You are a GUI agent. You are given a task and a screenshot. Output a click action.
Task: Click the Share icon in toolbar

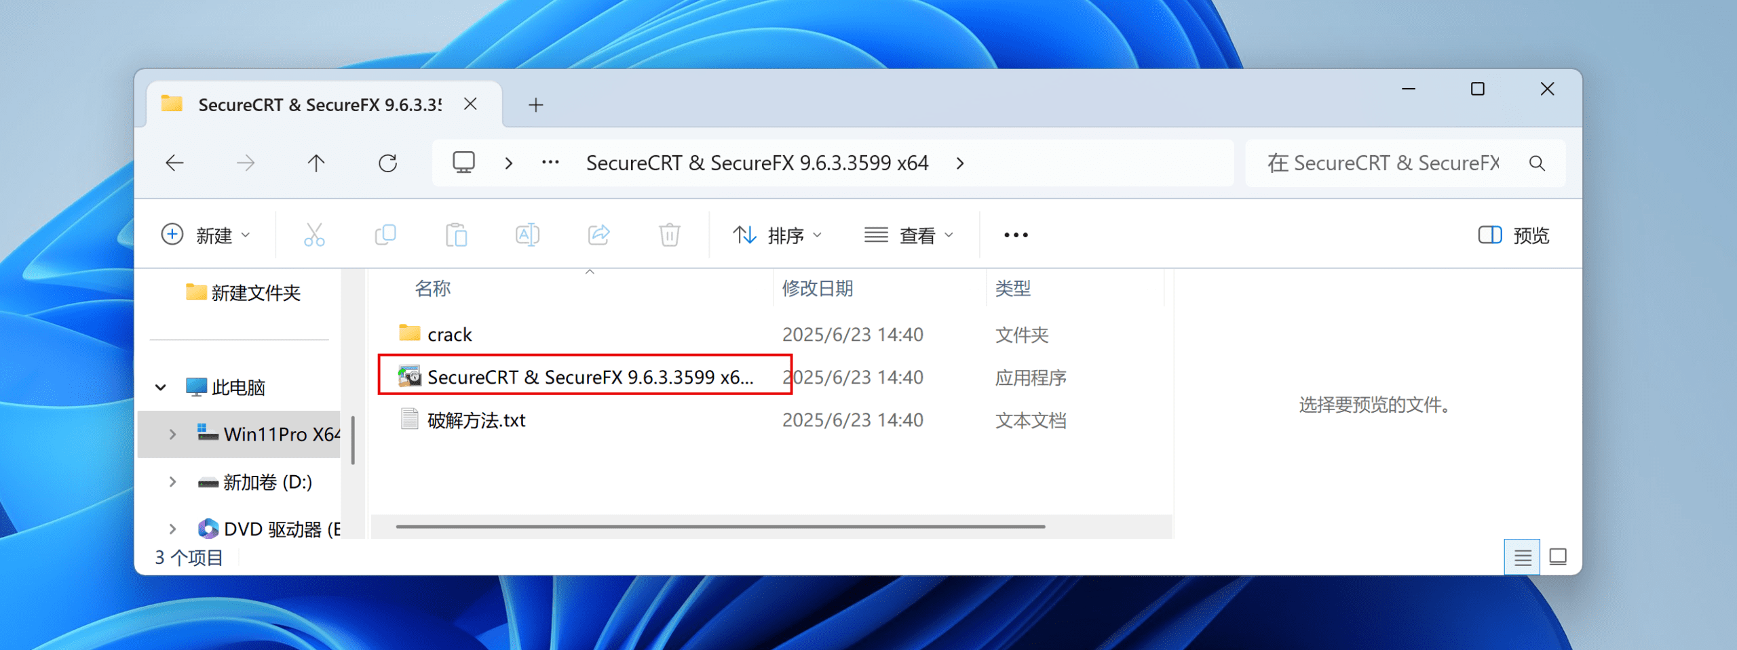coord(598,235)
